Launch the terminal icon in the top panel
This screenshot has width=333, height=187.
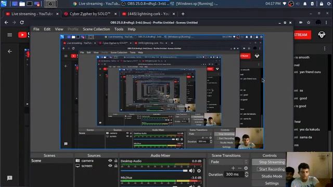point(29,4)
